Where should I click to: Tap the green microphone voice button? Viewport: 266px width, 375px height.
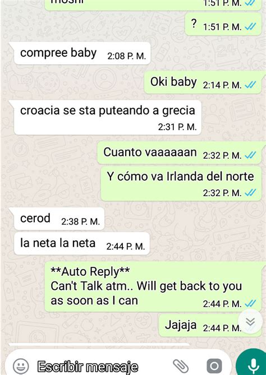pyautogui.click(x=253, y=365)
